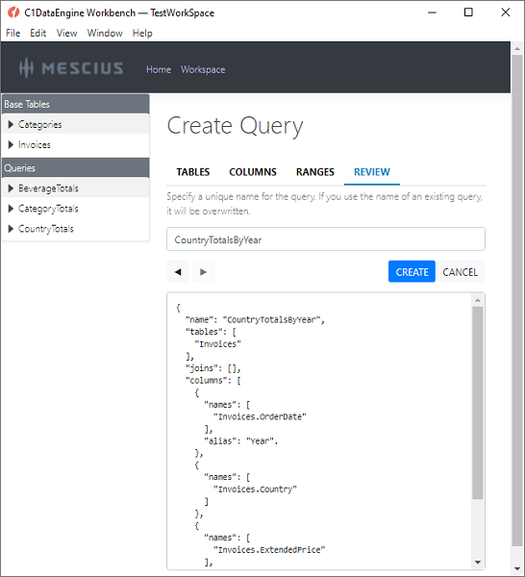The width and height of the screenshot is (525, 577).
Task: Switch to the TABLES tab
Action: [x=192, y=172]
